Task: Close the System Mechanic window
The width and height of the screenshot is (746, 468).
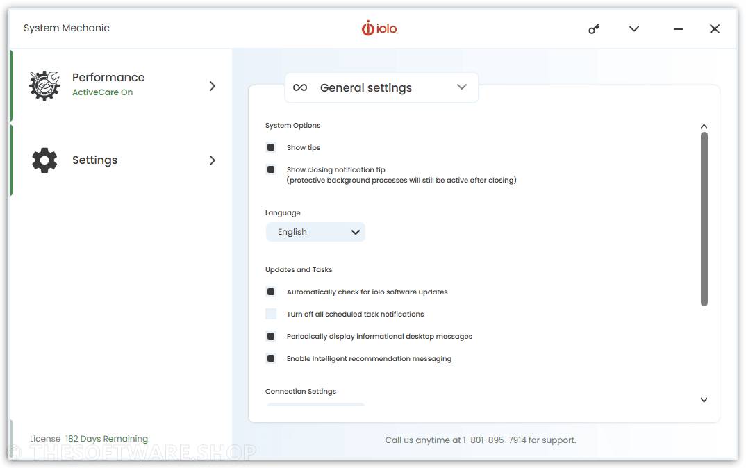Action: coord(714,29)
